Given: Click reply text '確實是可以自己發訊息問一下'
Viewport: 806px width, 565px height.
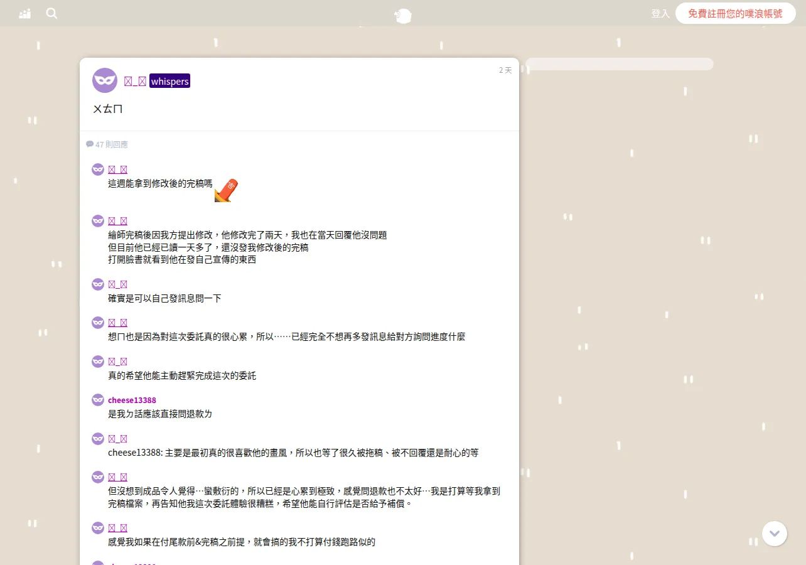Looking at the screenshot, I should tap(164, 298).
